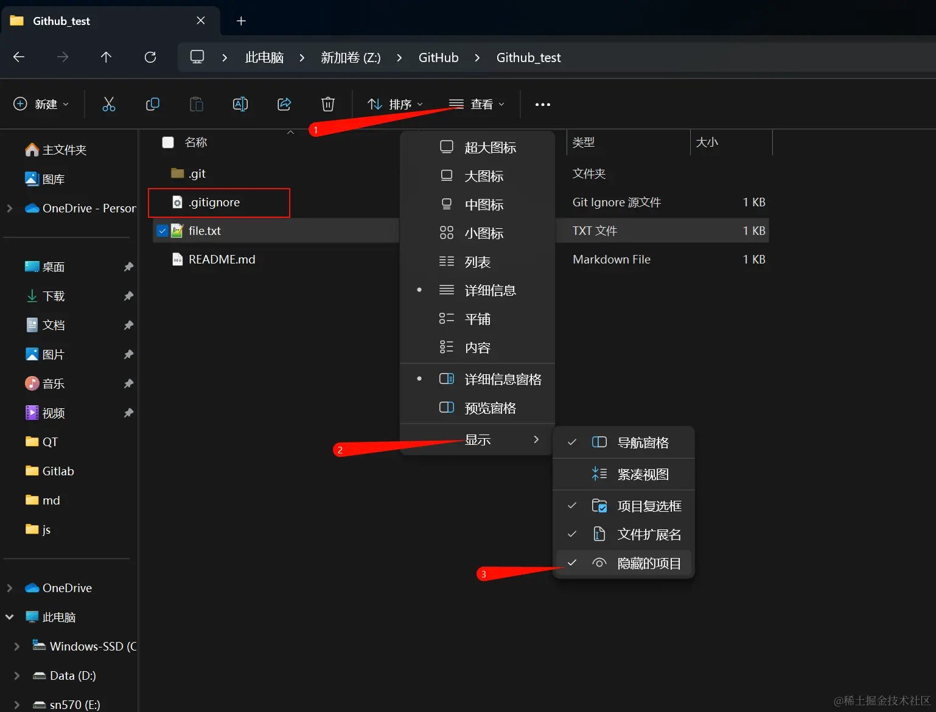Switch to 超大图标 view
936x712 pixels.
tap(478, 147)
